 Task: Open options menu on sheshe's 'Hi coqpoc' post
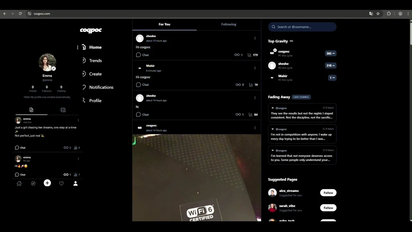[x=255, y=38]
